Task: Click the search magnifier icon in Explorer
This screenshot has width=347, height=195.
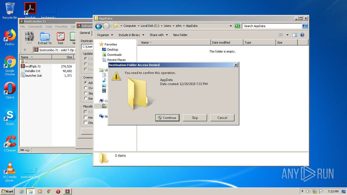Action: pyautogui.click(x=305, y=26)
